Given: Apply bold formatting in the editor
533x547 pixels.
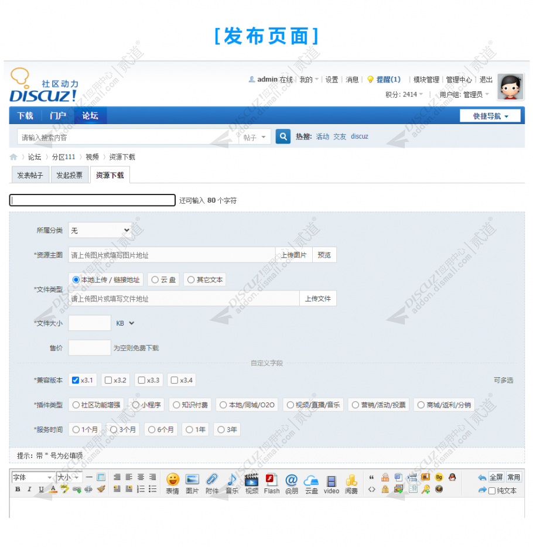Looking at the screenshot, I should click(x=18, y=489).
